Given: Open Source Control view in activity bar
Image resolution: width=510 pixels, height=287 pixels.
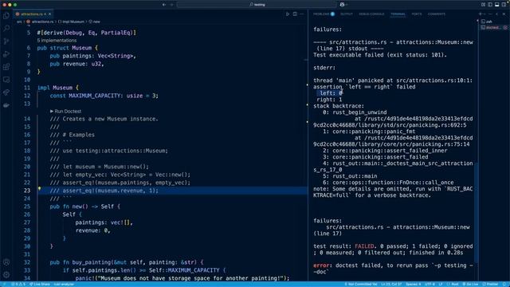Looking at the screenshot, I should coord(6,41).
